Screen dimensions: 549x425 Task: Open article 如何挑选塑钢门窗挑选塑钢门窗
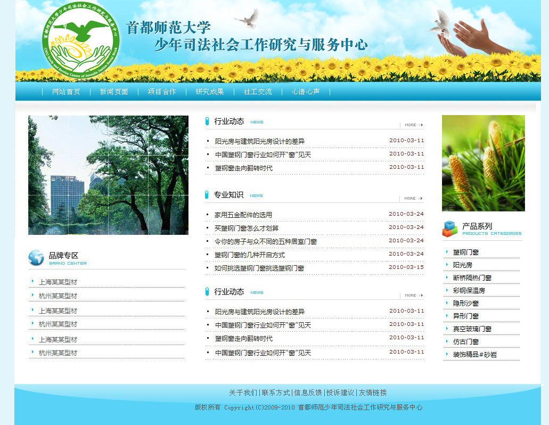pos(259,268)
